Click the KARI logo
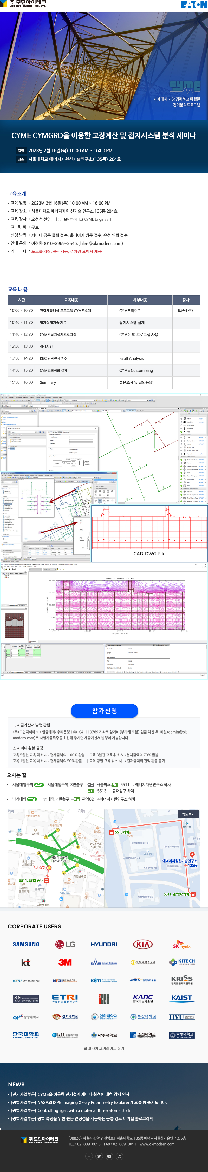 104,963
